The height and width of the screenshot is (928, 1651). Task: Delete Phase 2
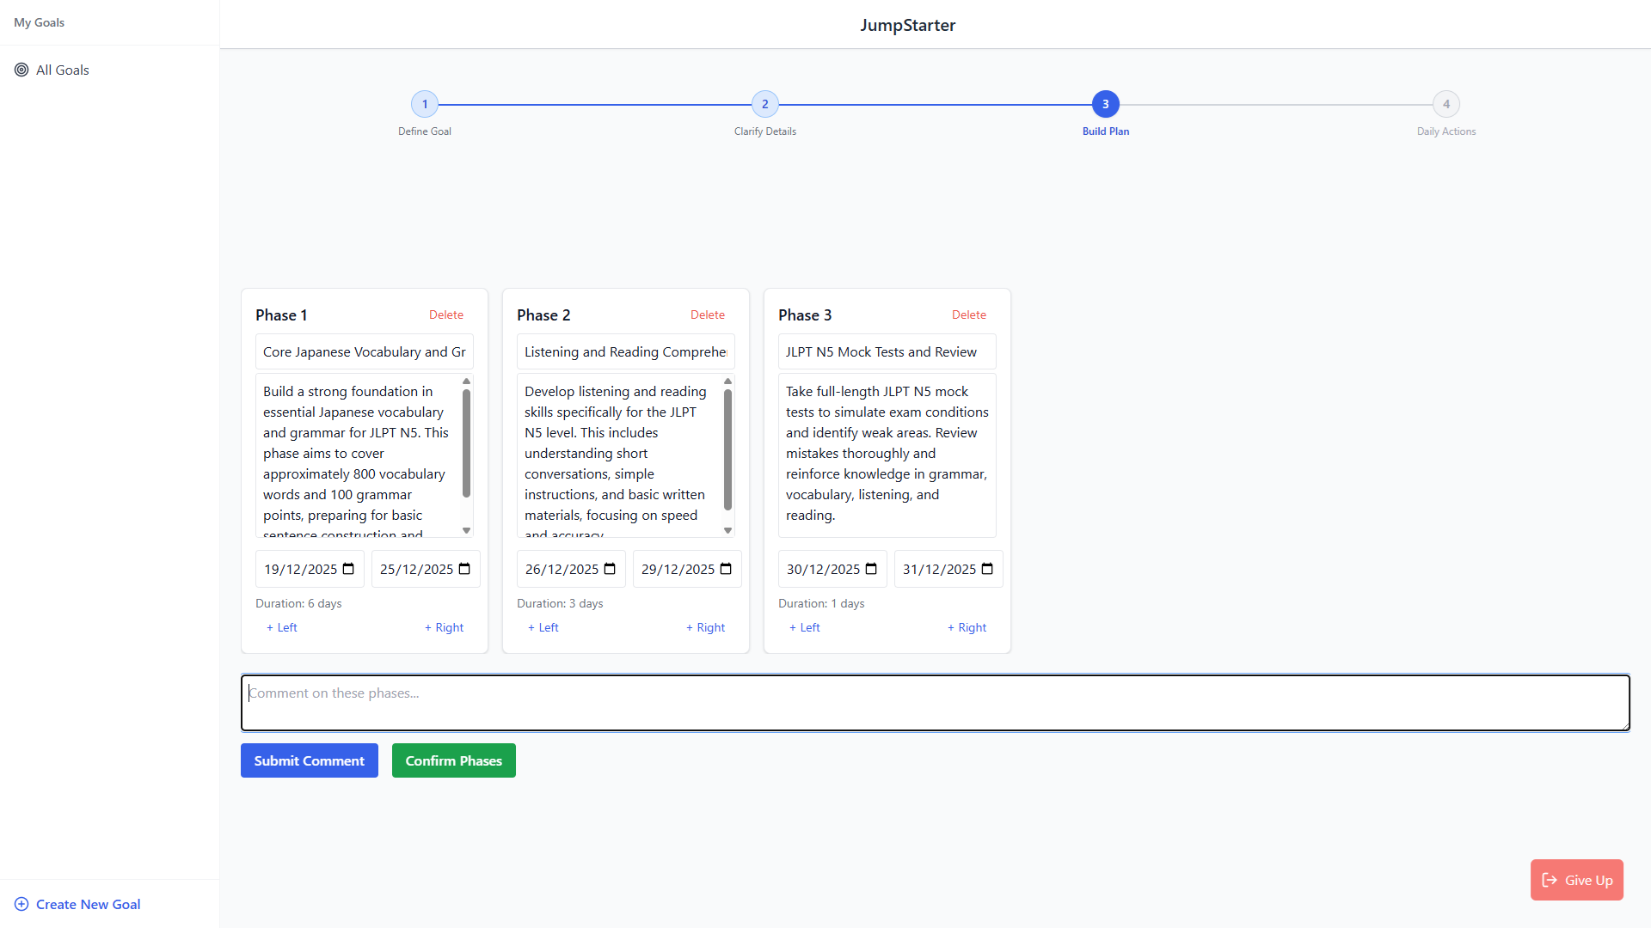[x=707, y=314]
